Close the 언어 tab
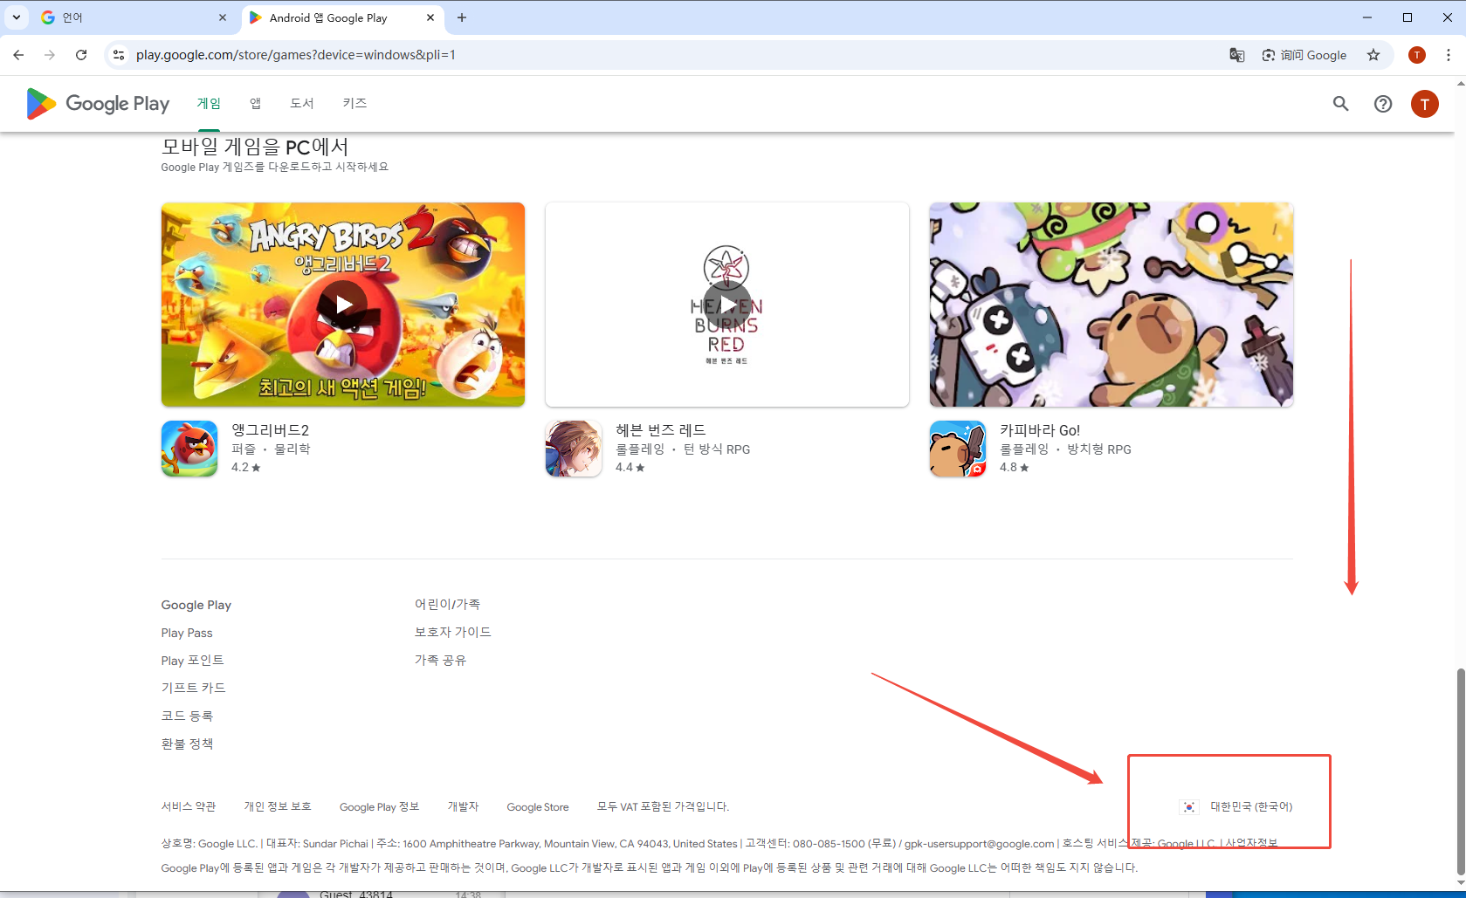The height and width of the screenshot is (898, 1466). 223,17
